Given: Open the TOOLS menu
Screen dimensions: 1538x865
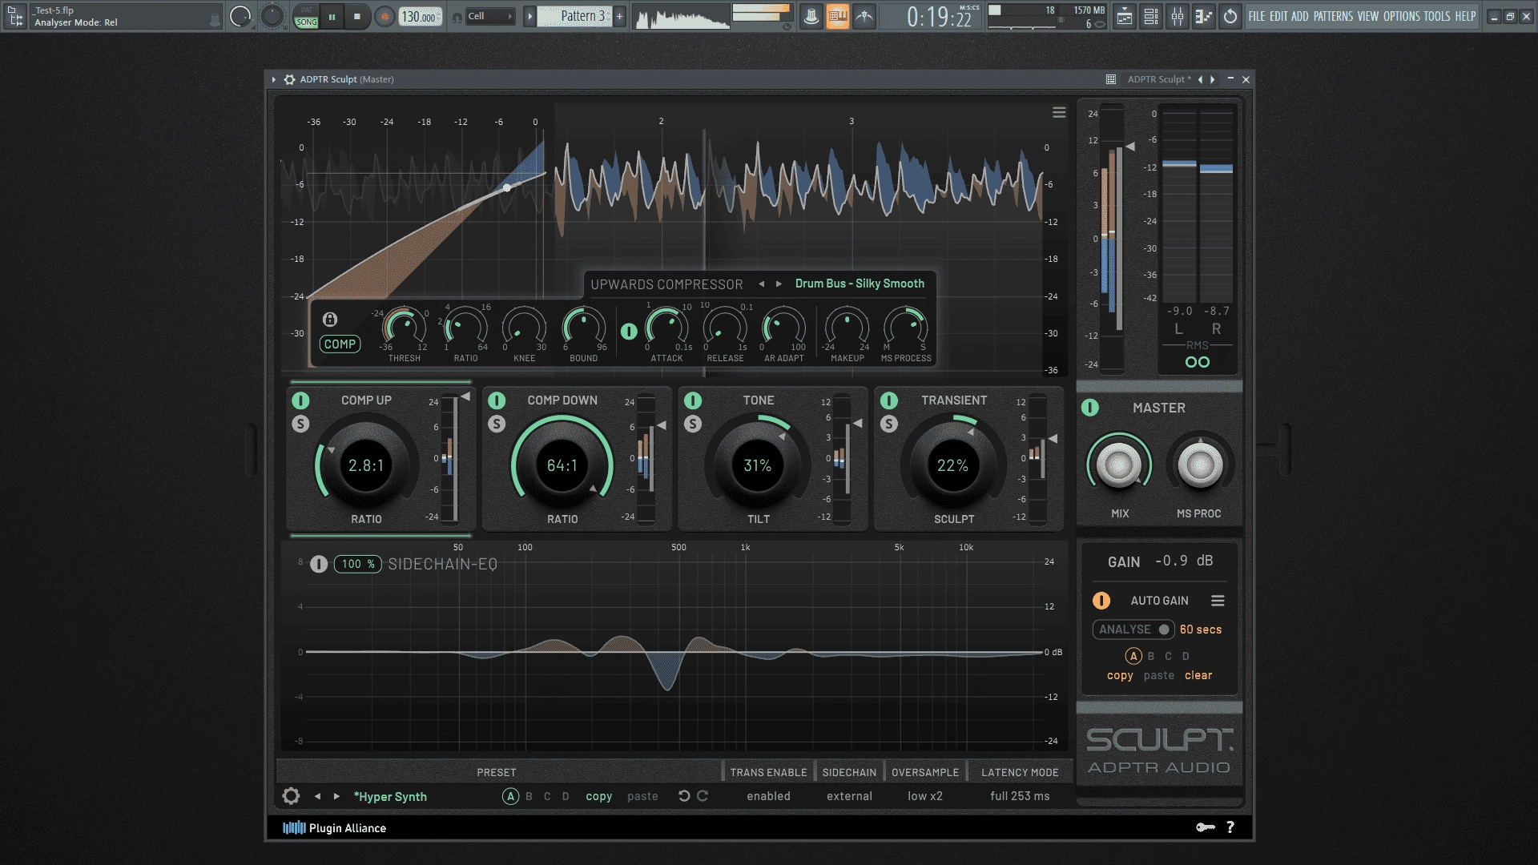Looking at the screenshot, I should (1437, 16).
